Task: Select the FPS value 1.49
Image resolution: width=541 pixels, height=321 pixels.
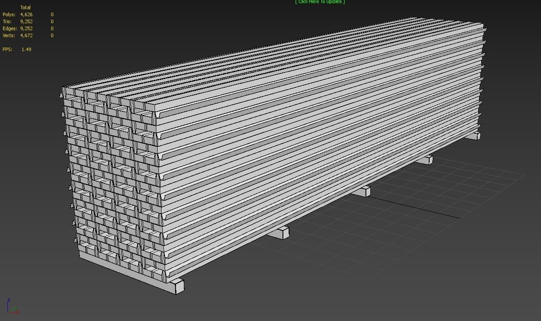Action: [x=26, y=49]
